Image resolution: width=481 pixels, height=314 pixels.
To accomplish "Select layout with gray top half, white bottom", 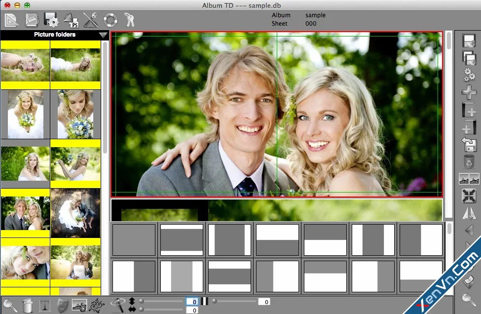I will pos(325,240).
